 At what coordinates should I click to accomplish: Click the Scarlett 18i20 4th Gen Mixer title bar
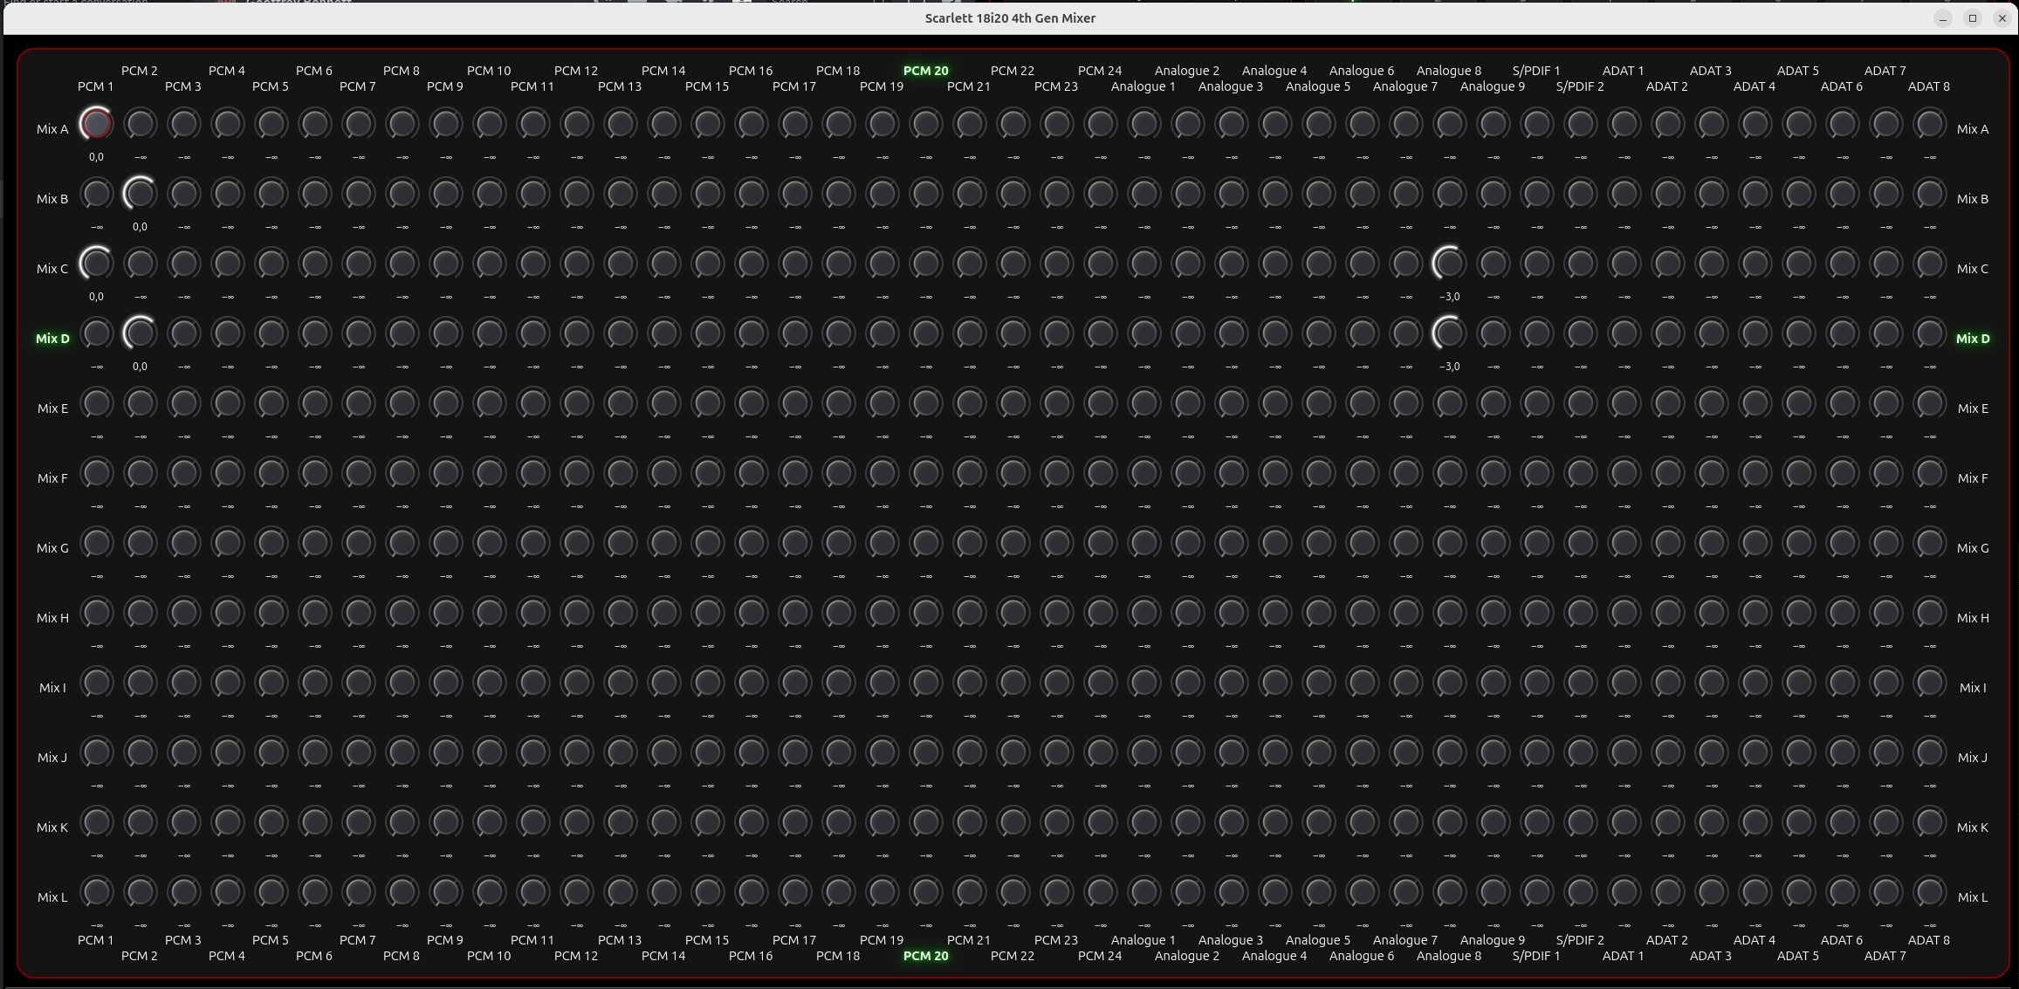pyautogui.click(x=1010, y=18)
